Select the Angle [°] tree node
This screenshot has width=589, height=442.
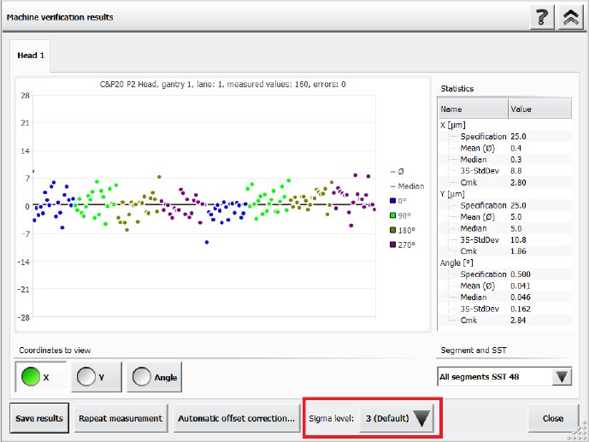(x=456, y=262)
